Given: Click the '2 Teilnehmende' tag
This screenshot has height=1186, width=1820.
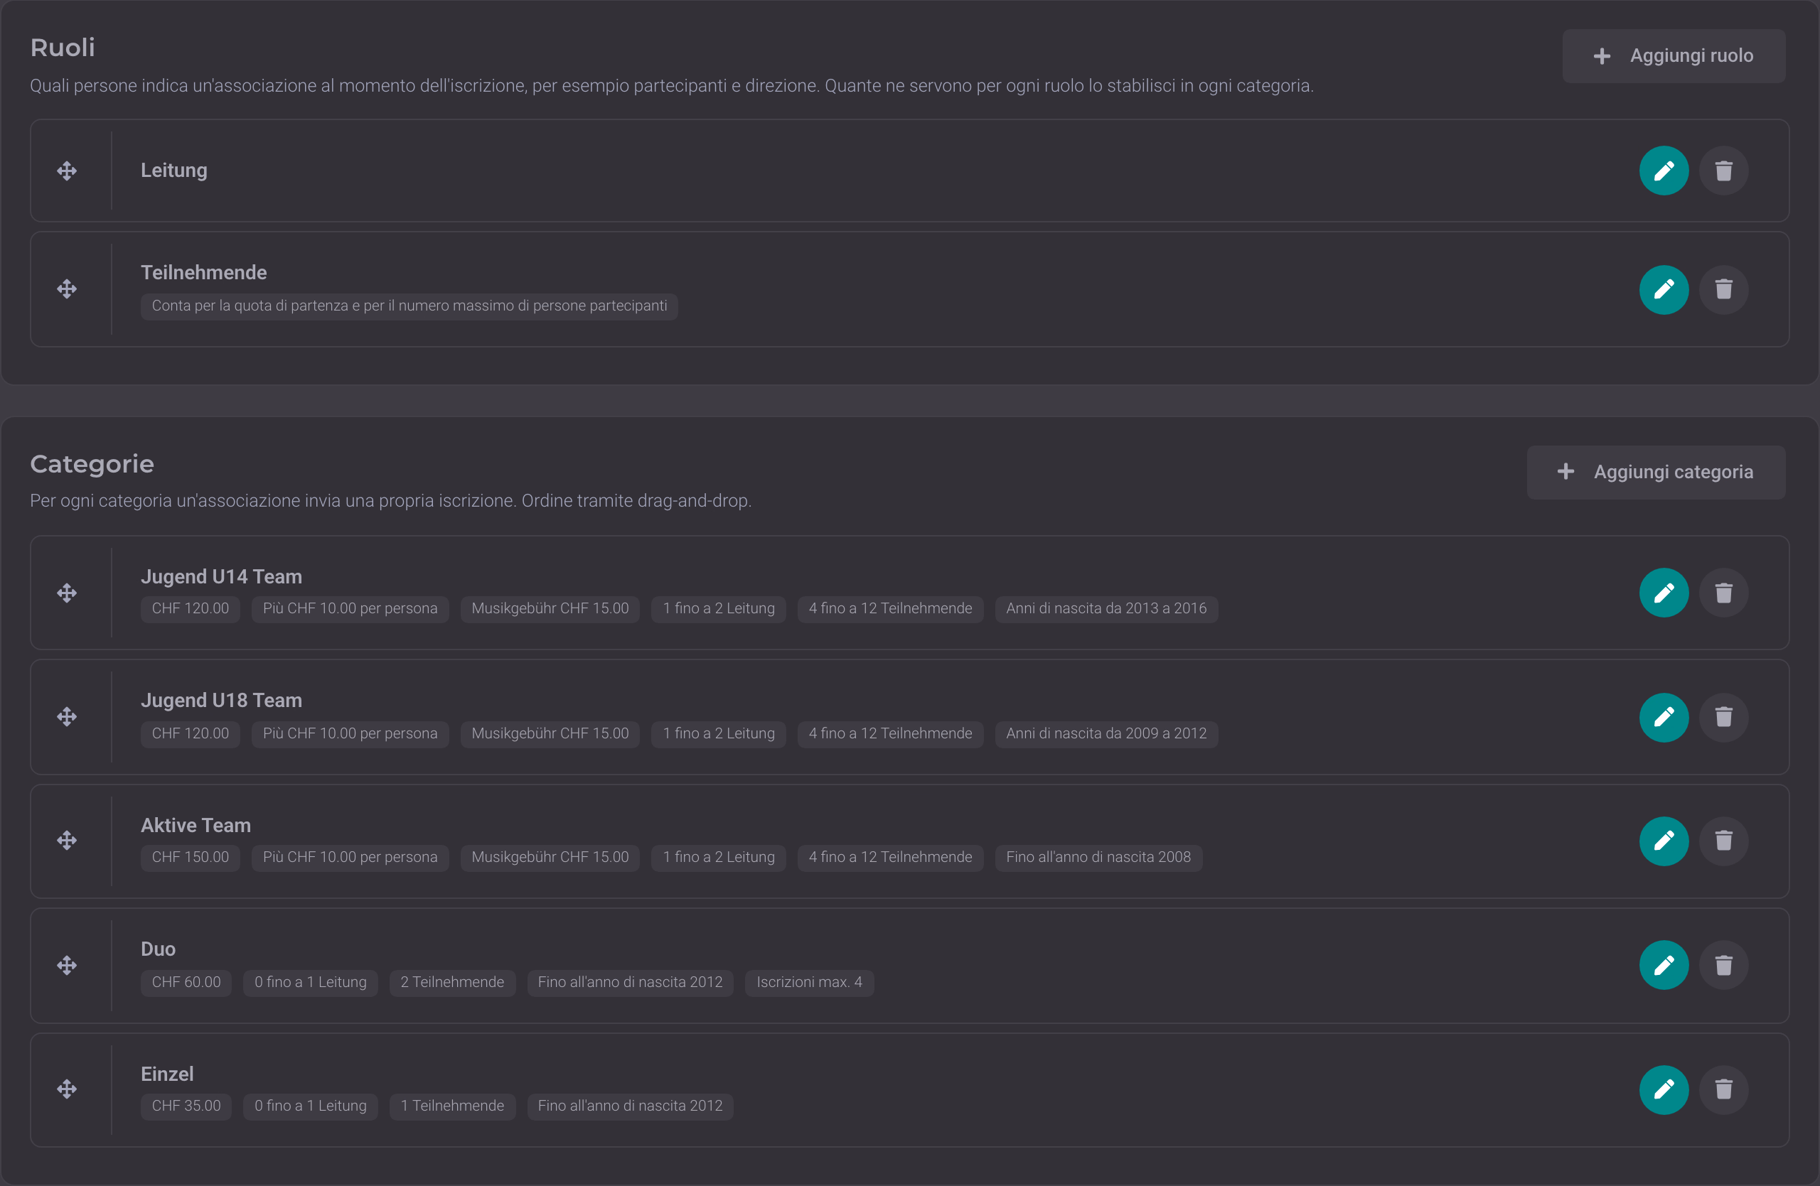Looking at the screenshot, I should click(x=452, y=983).
